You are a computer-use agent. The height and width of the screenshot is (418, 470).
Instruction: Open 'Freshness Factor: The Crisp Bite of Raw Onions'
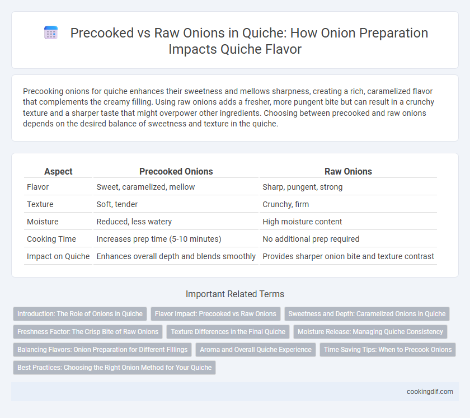tap(88, 332)
